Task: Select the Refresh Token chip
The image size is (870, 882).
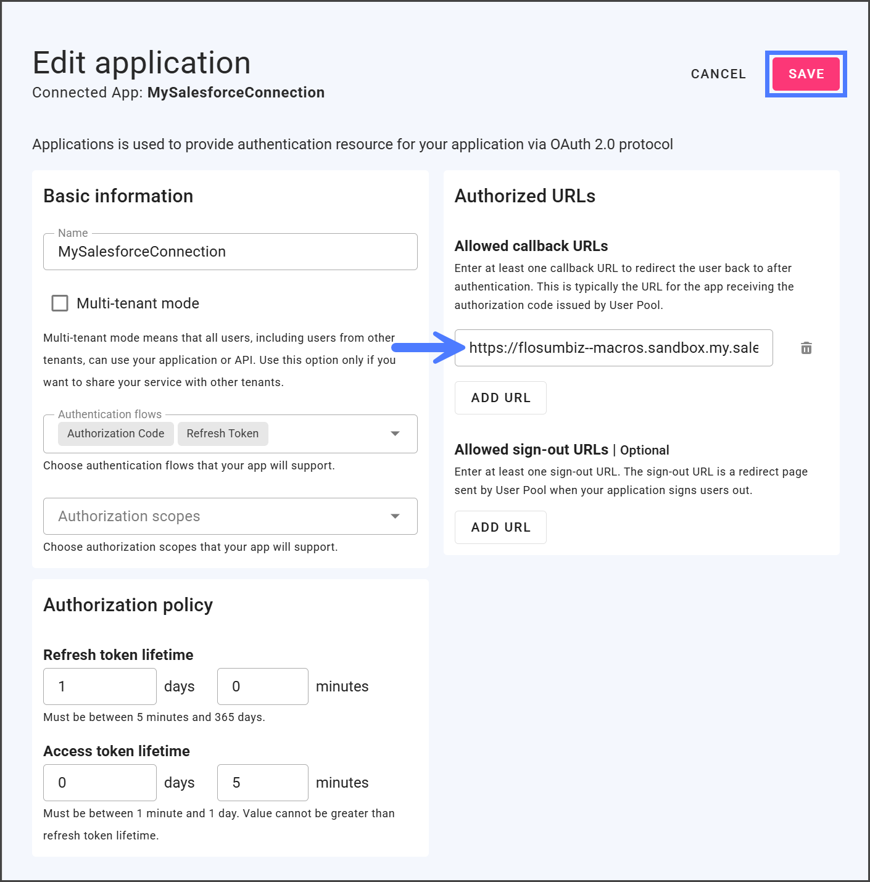Action: coord(223,434)
